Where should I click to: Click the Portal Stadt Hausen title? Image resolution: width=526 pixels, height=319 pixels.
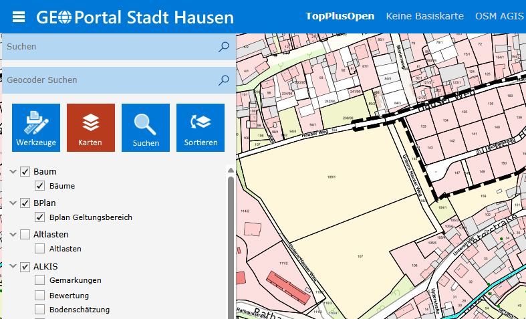(154, 17)
